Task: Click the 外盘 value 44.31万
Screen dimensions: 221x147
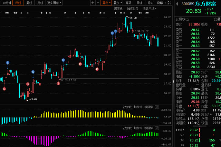Action: [x=194, y=106]
